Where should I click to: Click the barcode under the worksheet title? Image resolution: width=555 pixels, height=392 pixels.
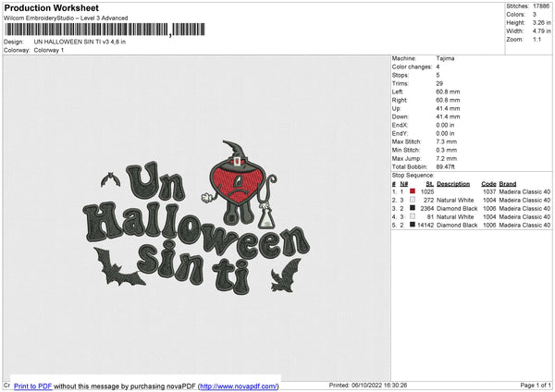click(105, 30)
